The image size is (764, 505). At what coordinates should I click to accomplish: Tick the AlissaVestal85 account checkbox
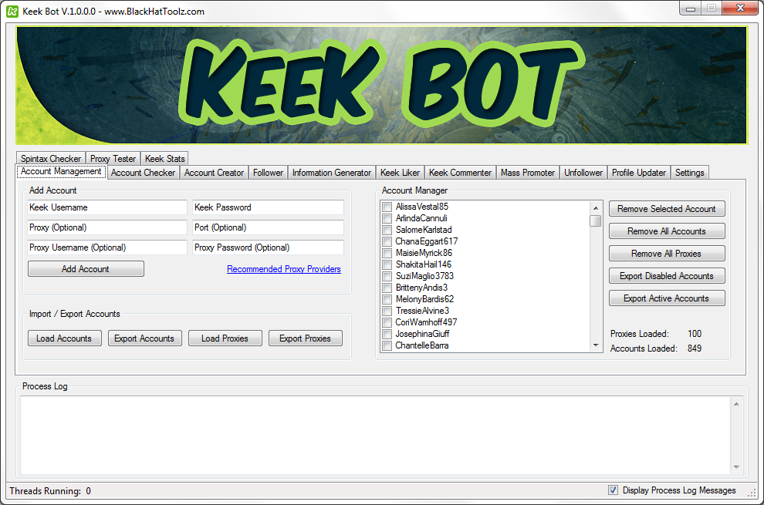387,207
